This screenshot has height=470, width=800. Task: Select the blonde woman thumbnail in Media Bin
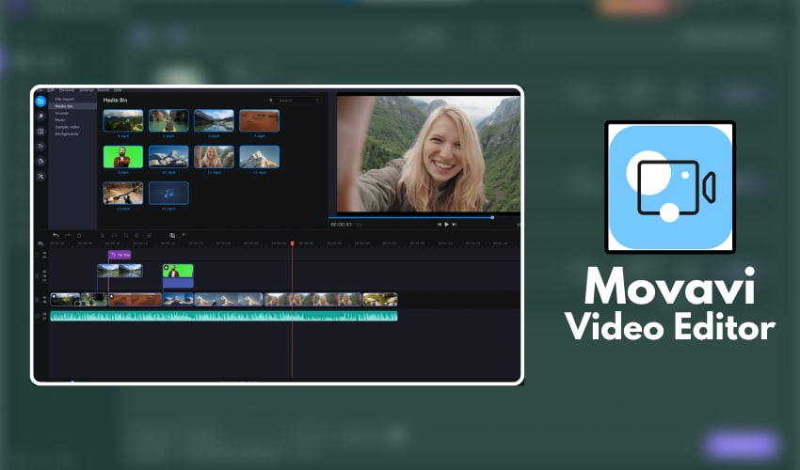click(x=214, y=157)
